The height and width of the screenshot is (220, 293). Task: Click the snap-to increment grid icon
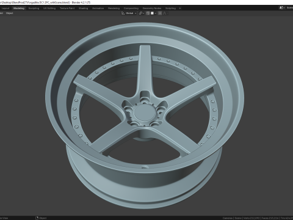pos(152,13)
